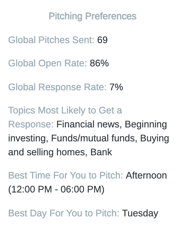
Task: Click the 12:00 PM - 06:00 PM time range
Action: pos(56,189)
